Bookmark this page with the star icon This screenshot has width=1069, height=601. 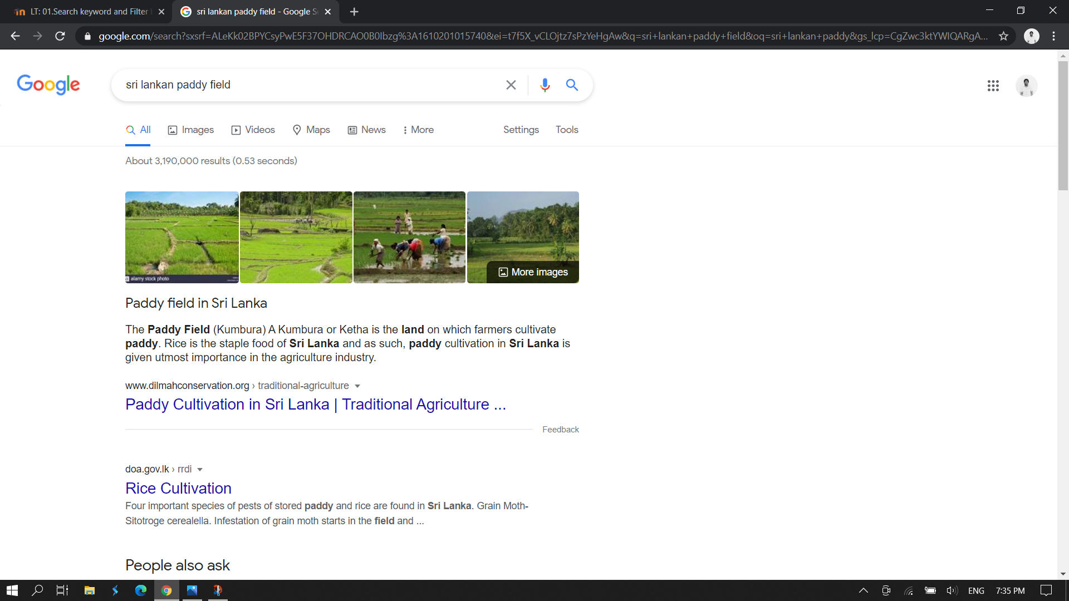[x=1003, y=36]
